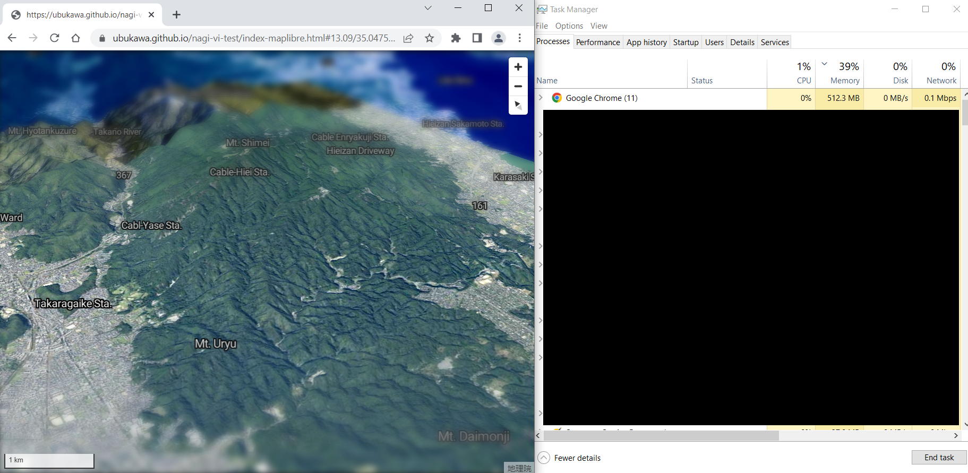Click Takaragaike Sta. map label

tap(73, 304)
